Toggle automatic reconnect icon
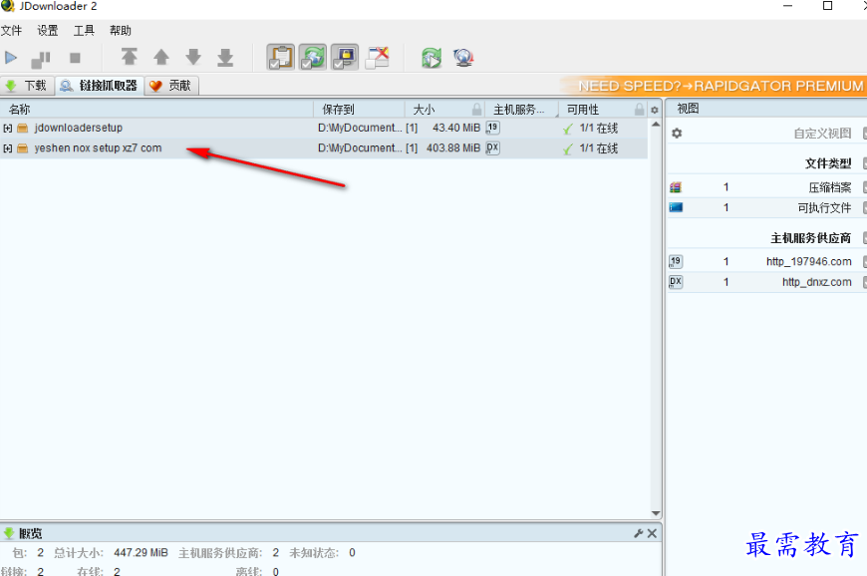Viewport: 867px width, 576px height. 312,57
